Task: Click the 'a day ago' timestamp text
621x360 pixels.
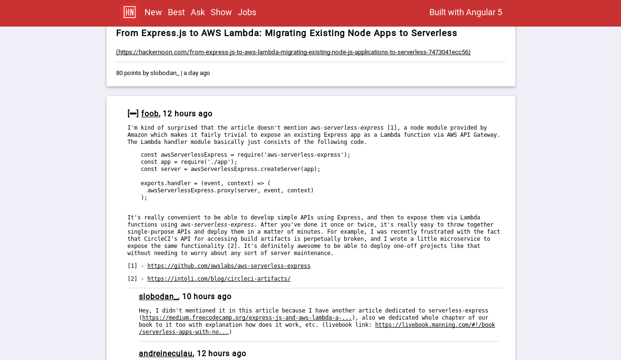Action: point(197,73)
